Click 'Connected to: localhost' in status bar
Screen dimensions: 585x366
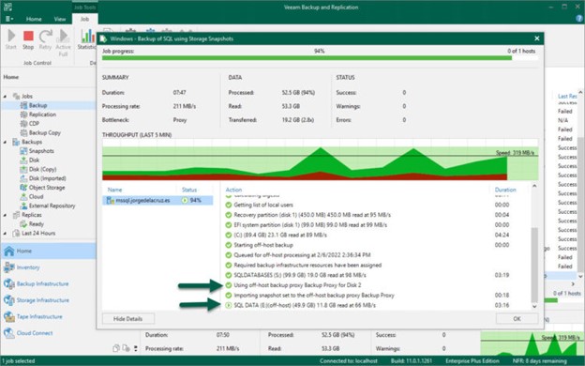pyautogui.click(x=348, y=361)
